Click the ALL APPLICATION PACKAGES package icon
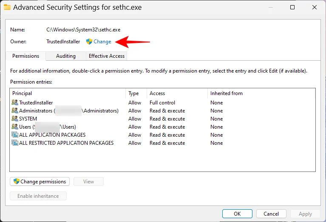The width and height of the screenshot is (326, 222). tap(15, 135)
